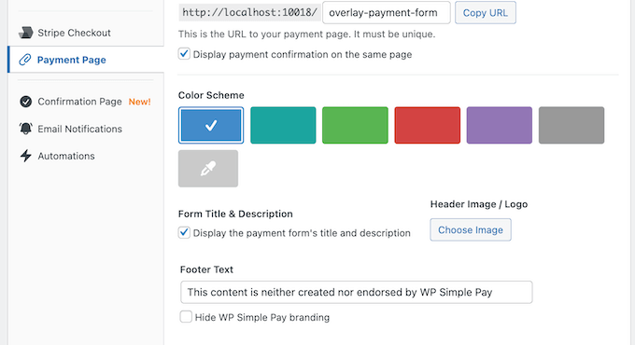This screenshot has height=345, width=635.
Task: Uncheck display payment form's title and description
Action: pyautogui.click(x=184, y=232)
